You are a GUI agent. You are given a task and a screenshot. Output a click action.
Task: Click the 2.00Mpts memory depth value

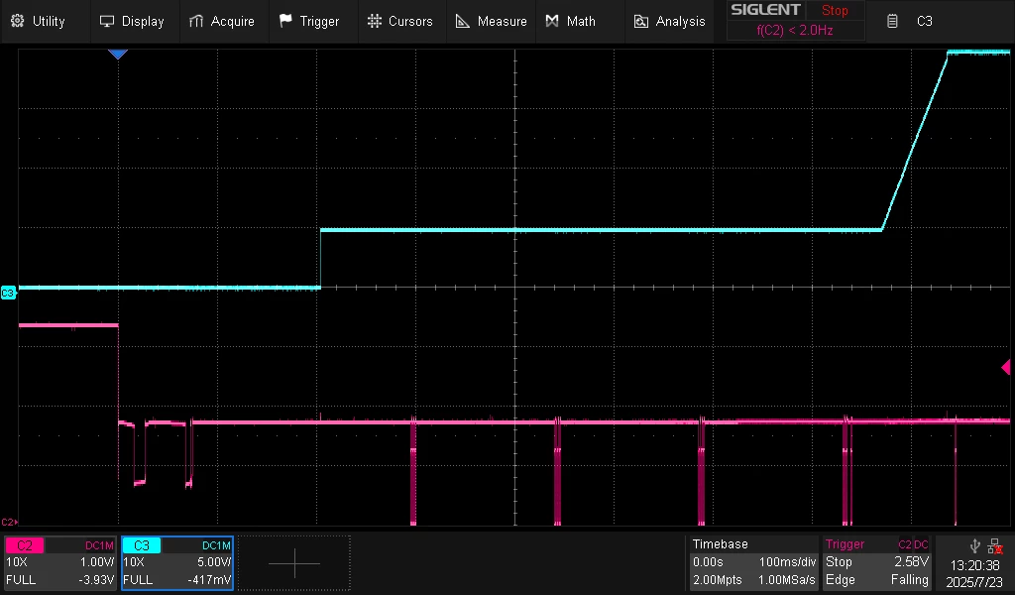(718, 579)
